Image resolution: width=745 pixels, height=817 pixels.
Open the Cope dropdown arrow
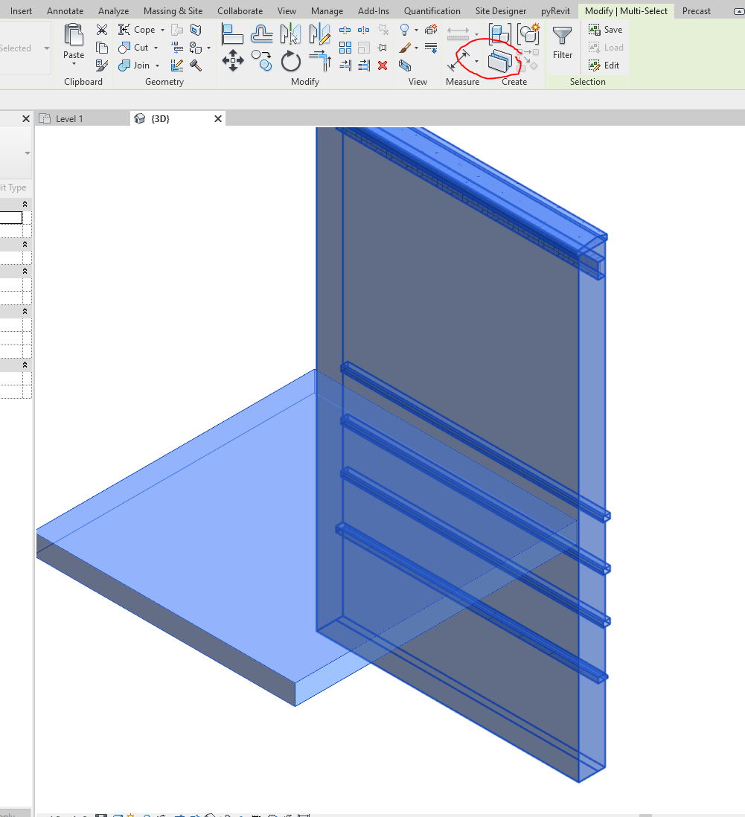(x=162, y=30)
